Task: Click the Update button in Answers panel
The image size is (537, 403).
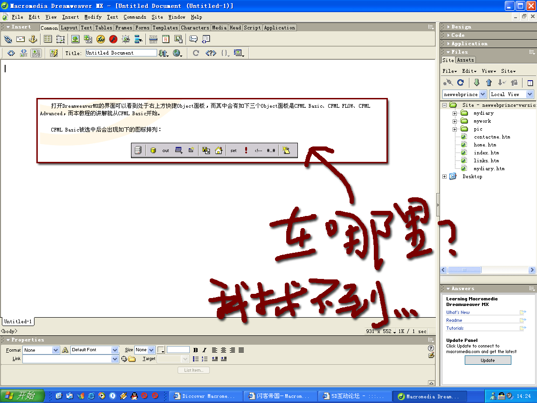Action: (x=488, y=360)
